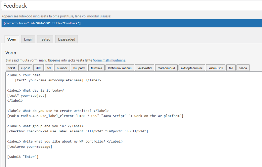Insert a lahtirulluv menüü tag
The height and width of the screenshot is (167, 262).
[120, 68]
